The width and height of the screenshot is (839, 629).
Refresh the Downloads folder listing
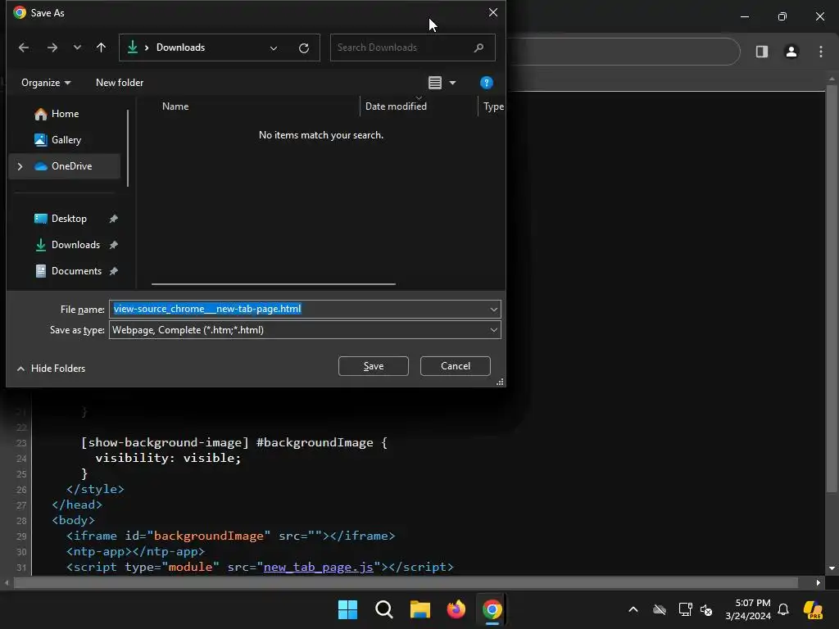[x=304, y=48]
